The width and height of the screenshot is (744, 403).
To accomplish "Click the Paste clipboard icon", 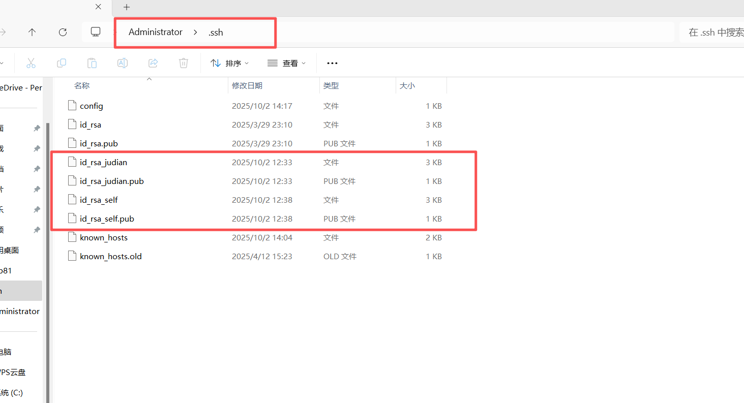I will [x=92, y=63].
